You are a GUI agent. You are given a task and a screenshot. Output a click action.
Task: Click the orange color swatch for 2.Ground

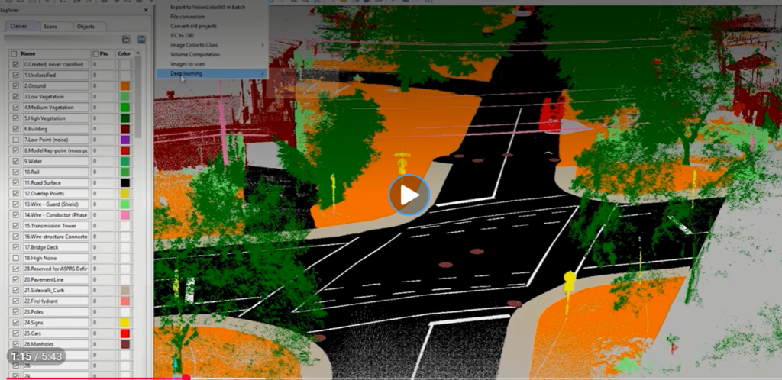pos(125,86)
